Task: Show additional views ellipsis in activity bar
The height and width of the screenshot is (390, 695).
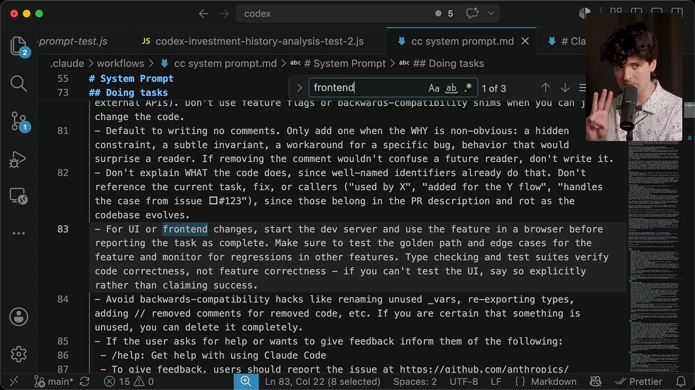Action: tap(19, 233)
